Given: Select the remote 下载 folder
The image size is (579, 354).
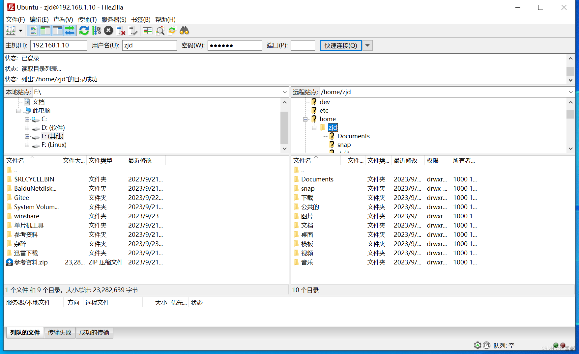Looking at the screenshot, I should click(x=307, y=198).
